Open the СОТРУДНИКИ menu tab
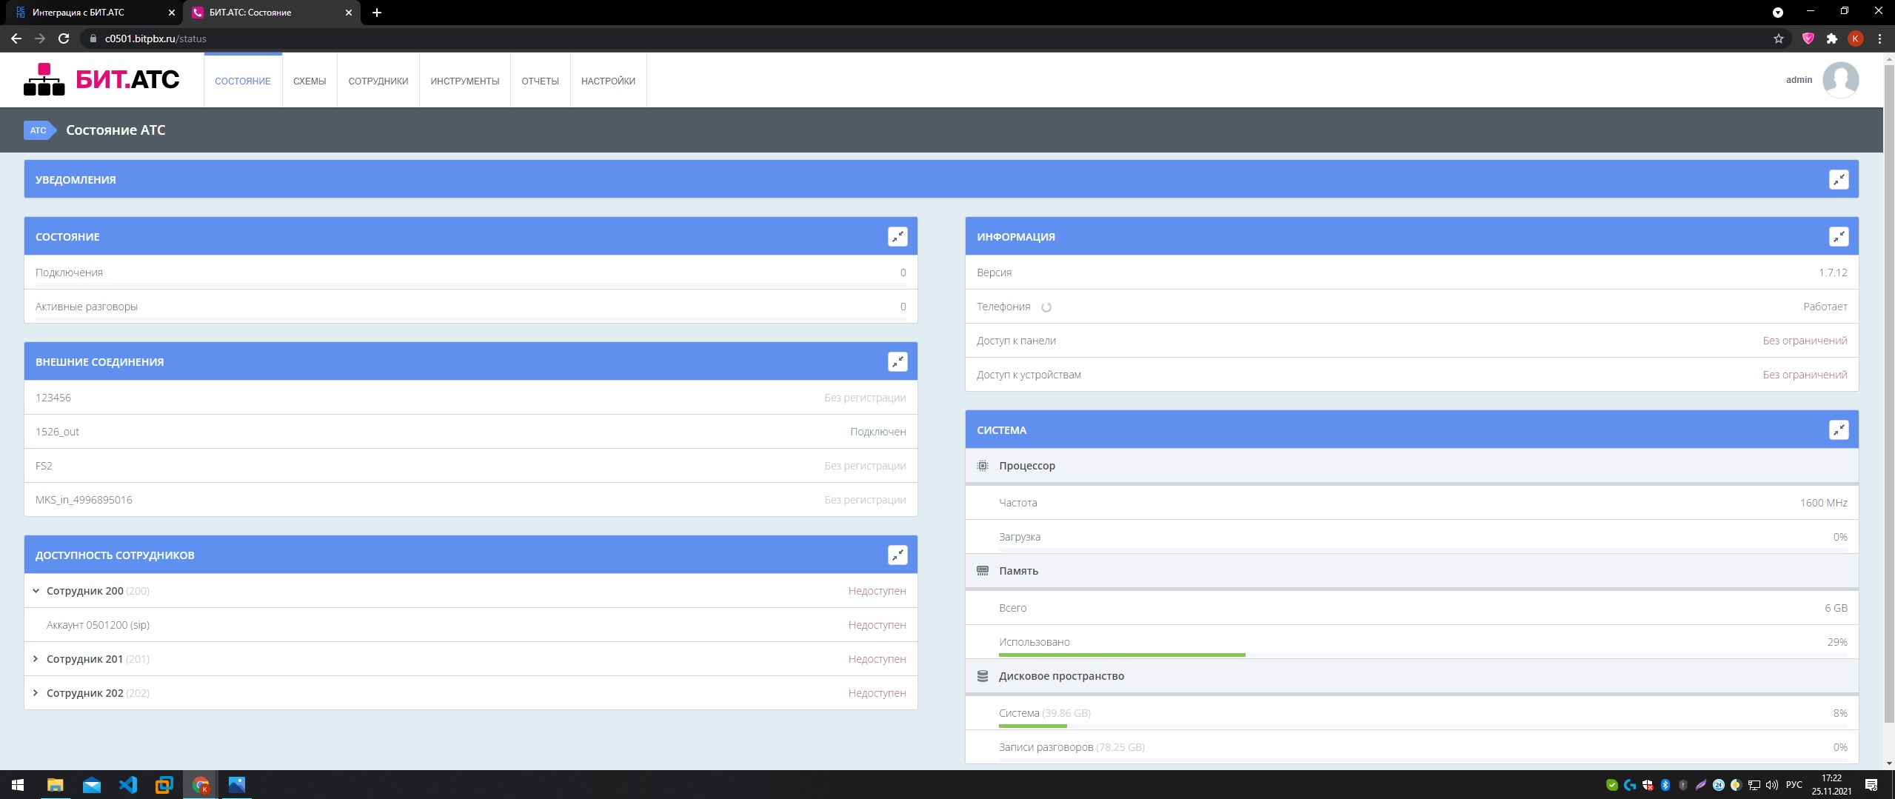This screenshot has width=1895, height=799. point(378,81)
